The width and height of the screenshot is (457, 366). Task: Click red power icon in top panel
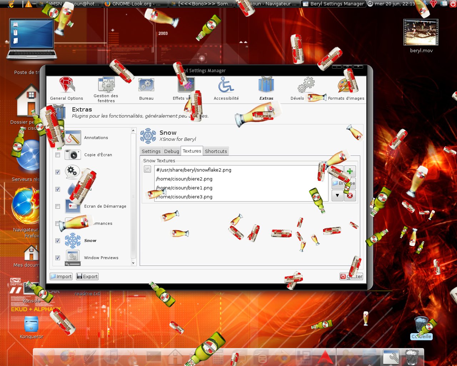pos(453,4)
